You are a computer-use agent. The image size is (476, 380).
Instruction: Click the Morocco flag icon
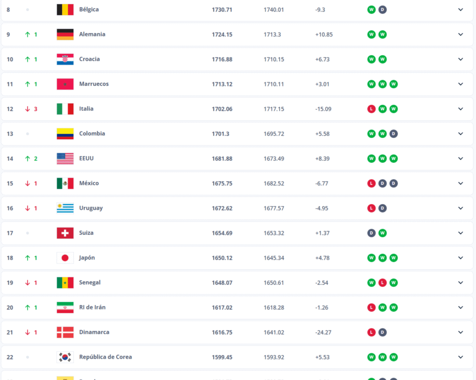65,84
